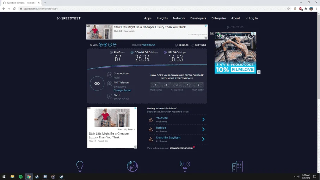Open Speedtest Settings
320x180 pixels.
(x=199, y=45)
